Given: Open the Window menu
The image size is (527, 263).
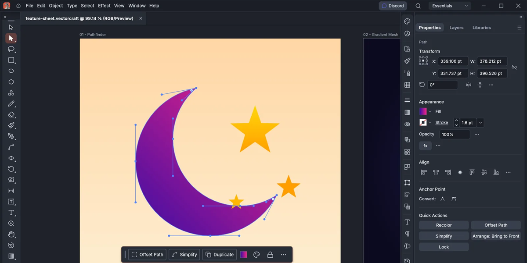Looking at the screenshot, I should (x=137, y=6).
